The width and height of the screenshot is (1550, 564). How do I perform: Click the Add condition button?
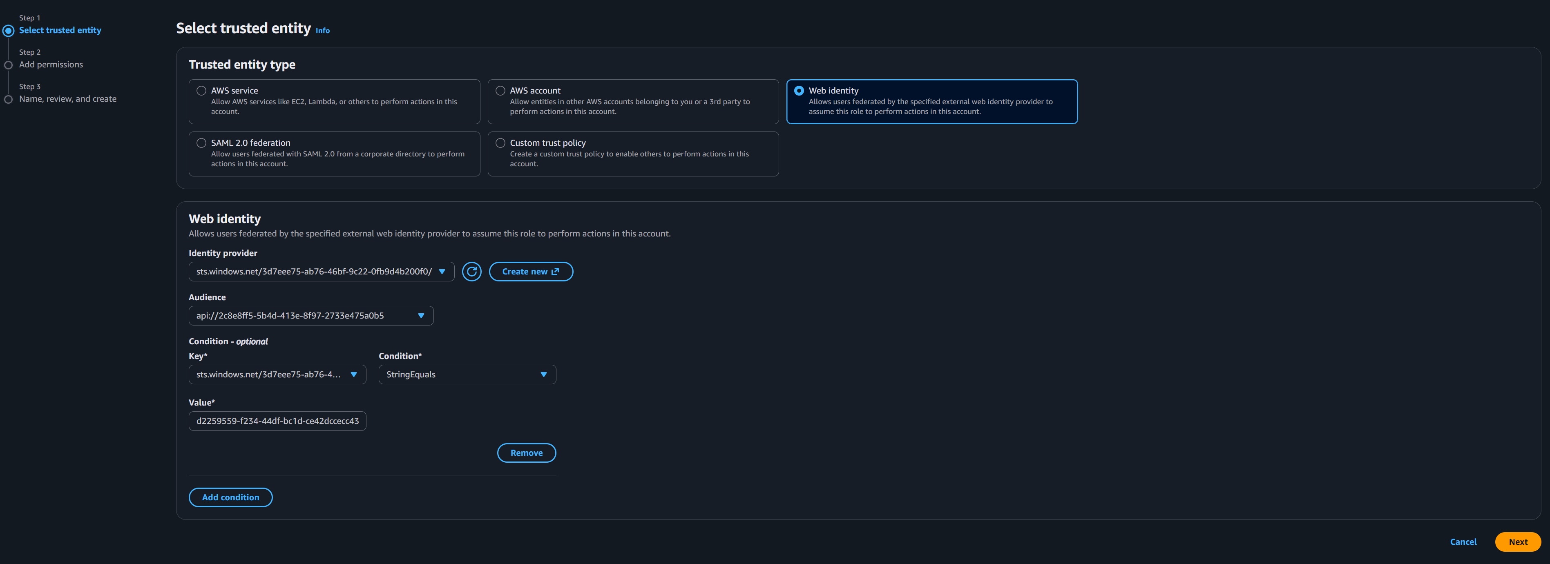pyautogui.click(x=230, y=497)
